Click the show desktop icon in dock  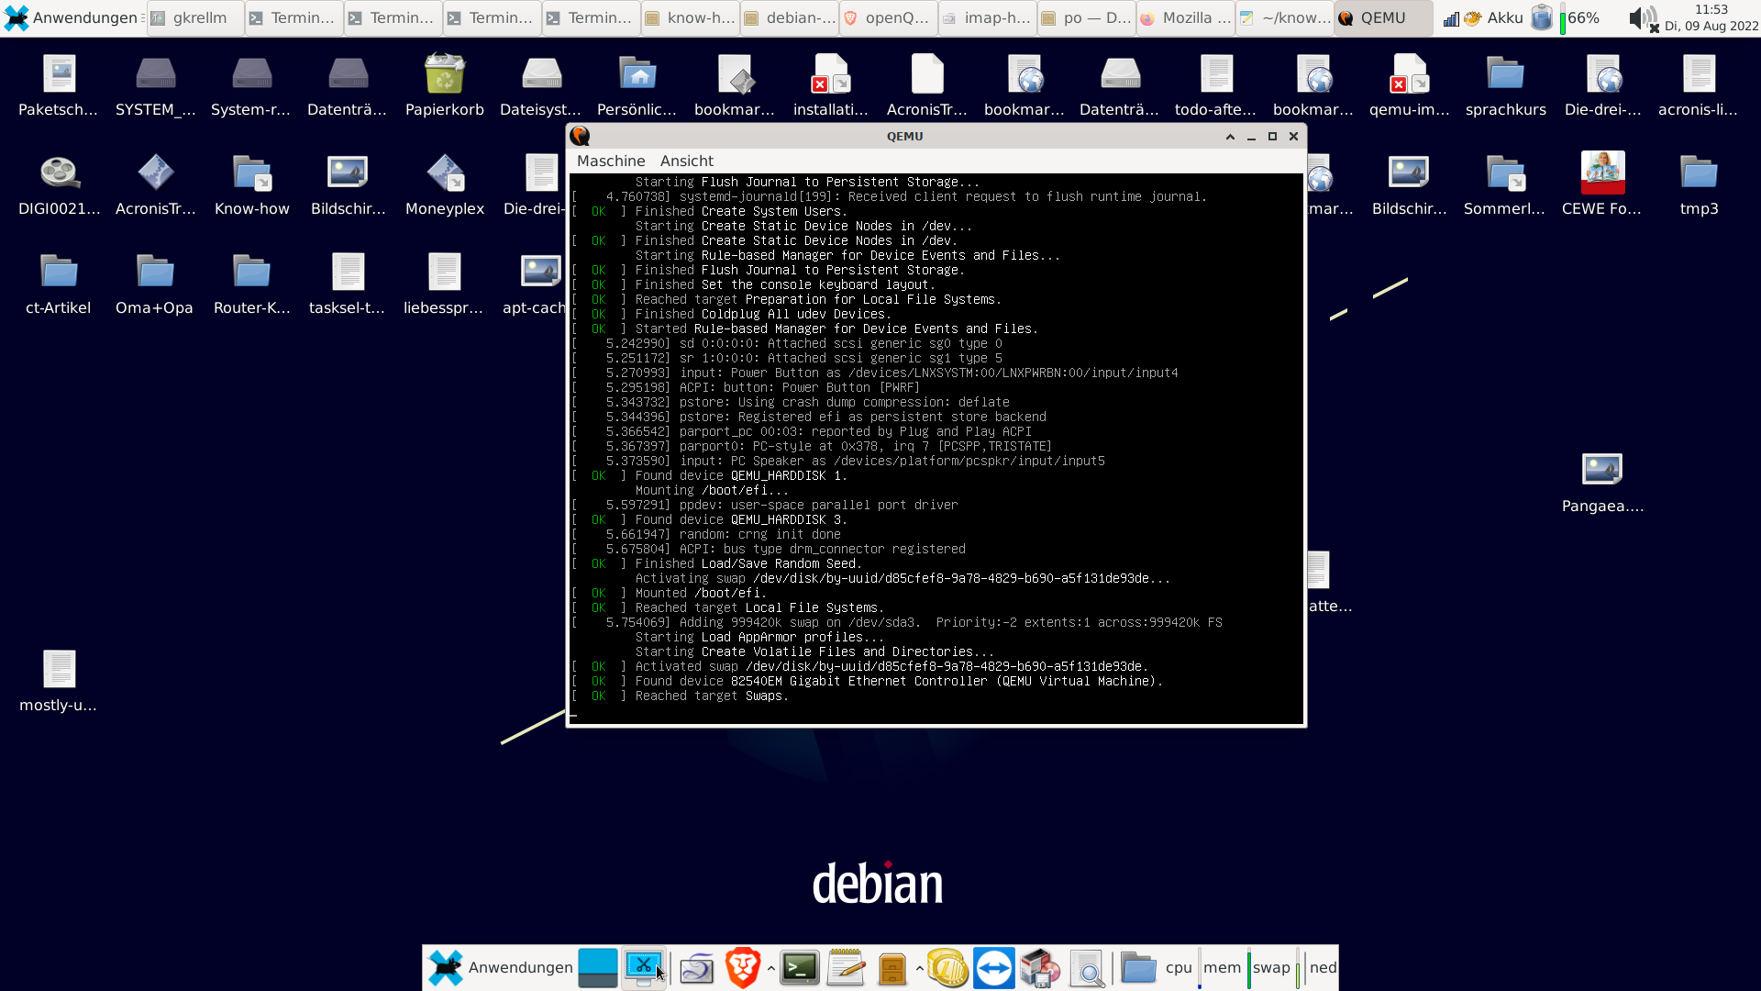coord(598,968)
